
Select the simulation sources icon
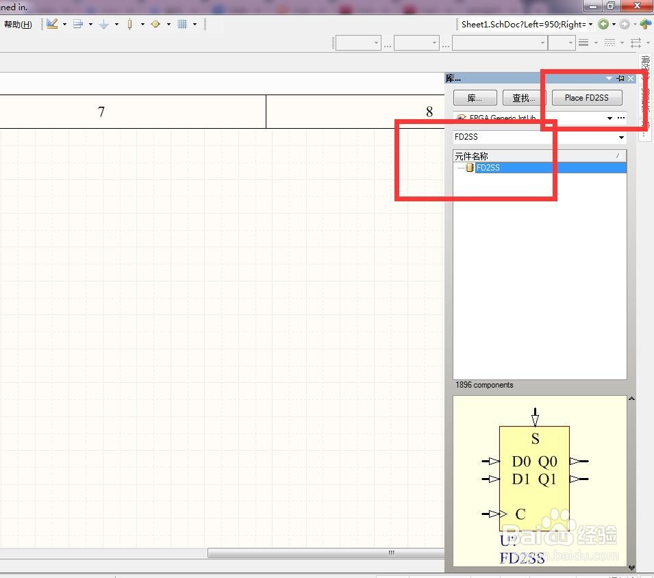click(x=155, y=24)
